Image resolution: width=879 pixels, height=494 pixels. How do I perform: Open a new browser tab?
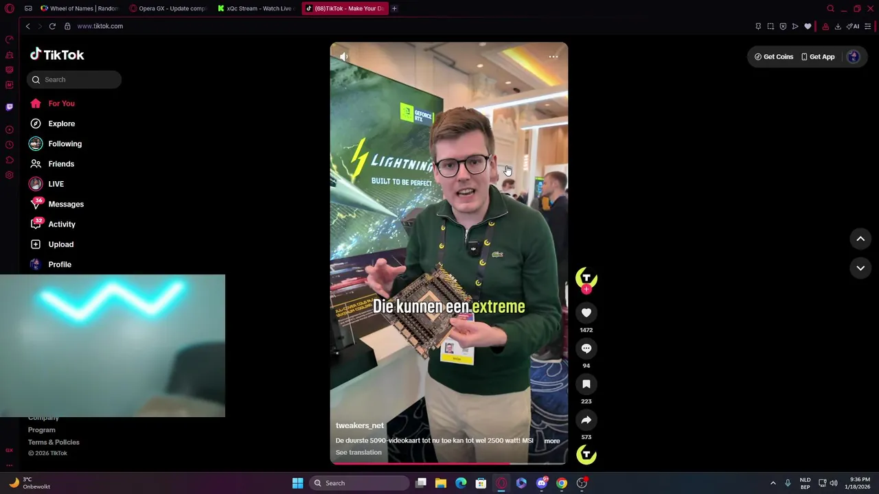(394, 8)
